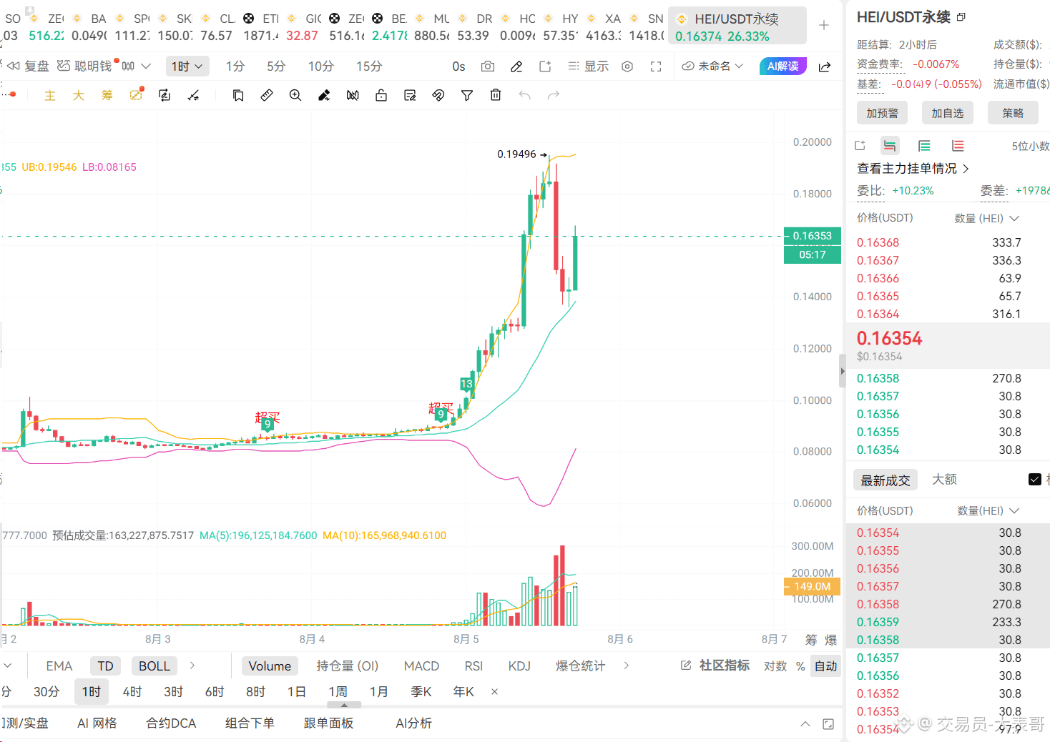Switch to 大额 trades tab

(x=944, y=480)
